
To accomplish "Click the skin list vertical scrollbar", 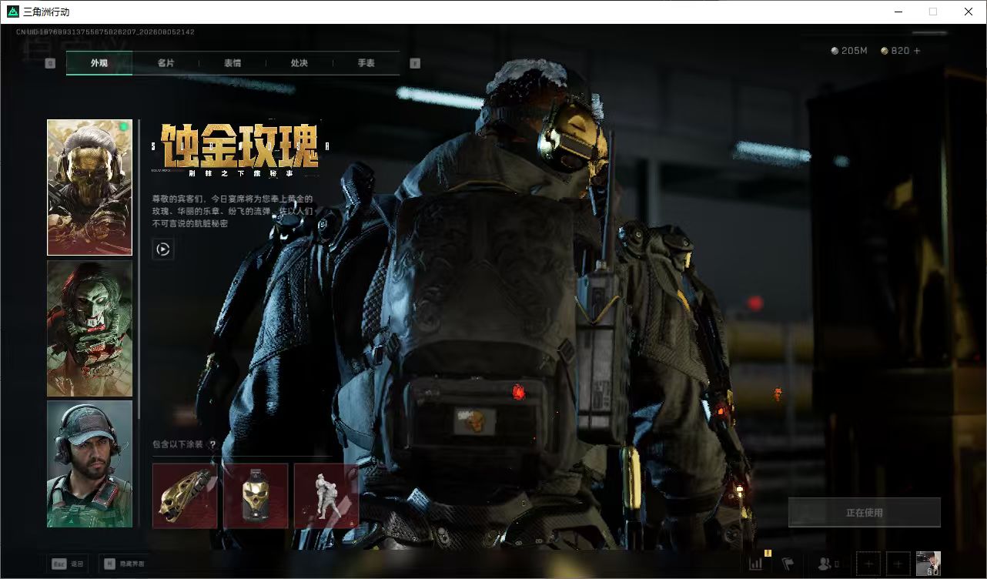I will coord(139,269).
